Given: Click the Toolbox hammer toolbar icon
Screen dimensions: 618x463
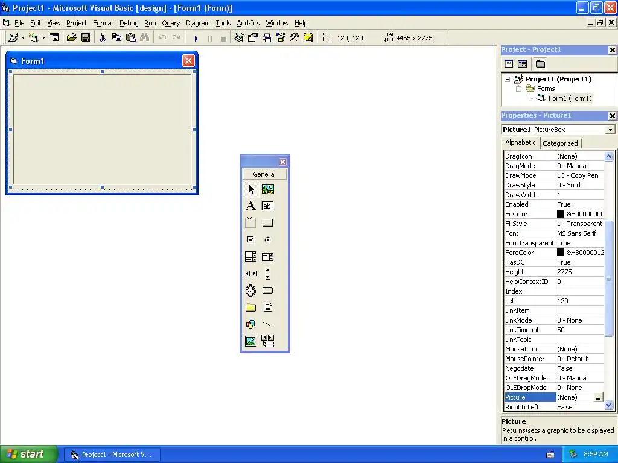Looking at the screenshot, I should pos(295,38).
